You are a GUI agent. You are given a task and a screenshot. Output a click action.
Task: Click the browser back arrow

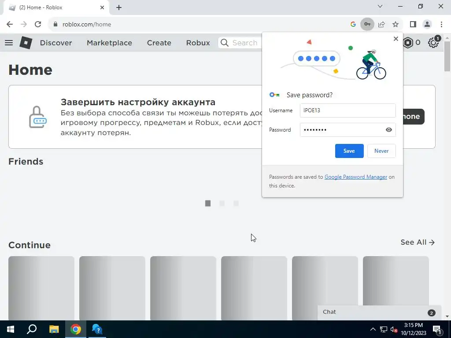[x=10, y=24]
